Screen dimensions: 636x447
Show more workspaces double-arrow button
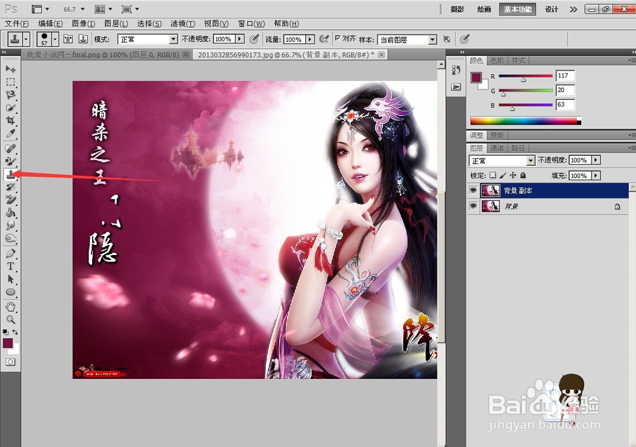573,9
